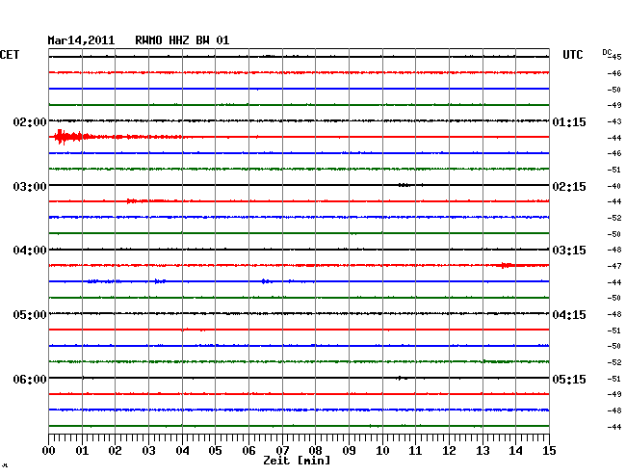Image resolution: width=626 pixels, height=476 pixels.
Task: Click the DC value -40
Action: pos(614,186)
